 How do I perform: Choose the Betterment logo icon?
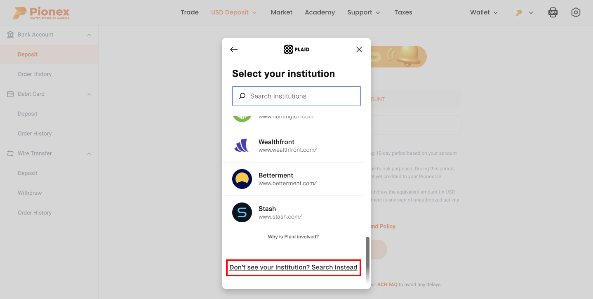[x=242, y=179]
